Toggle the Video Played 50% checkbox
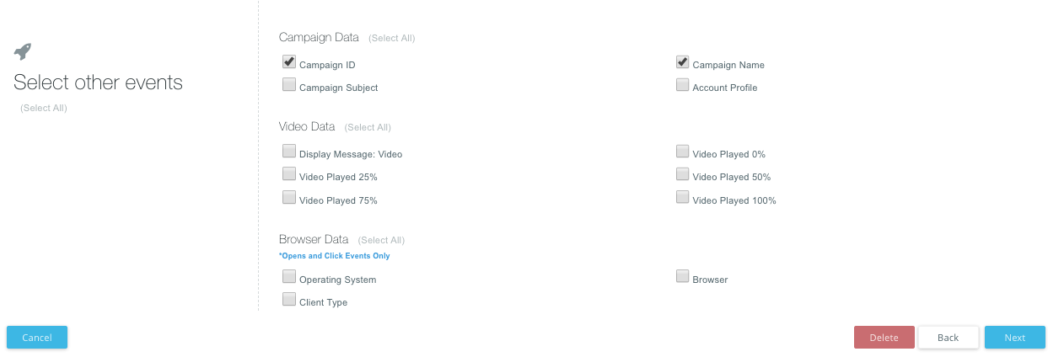The image size is (1048, 357). click(x=683, y=174)
